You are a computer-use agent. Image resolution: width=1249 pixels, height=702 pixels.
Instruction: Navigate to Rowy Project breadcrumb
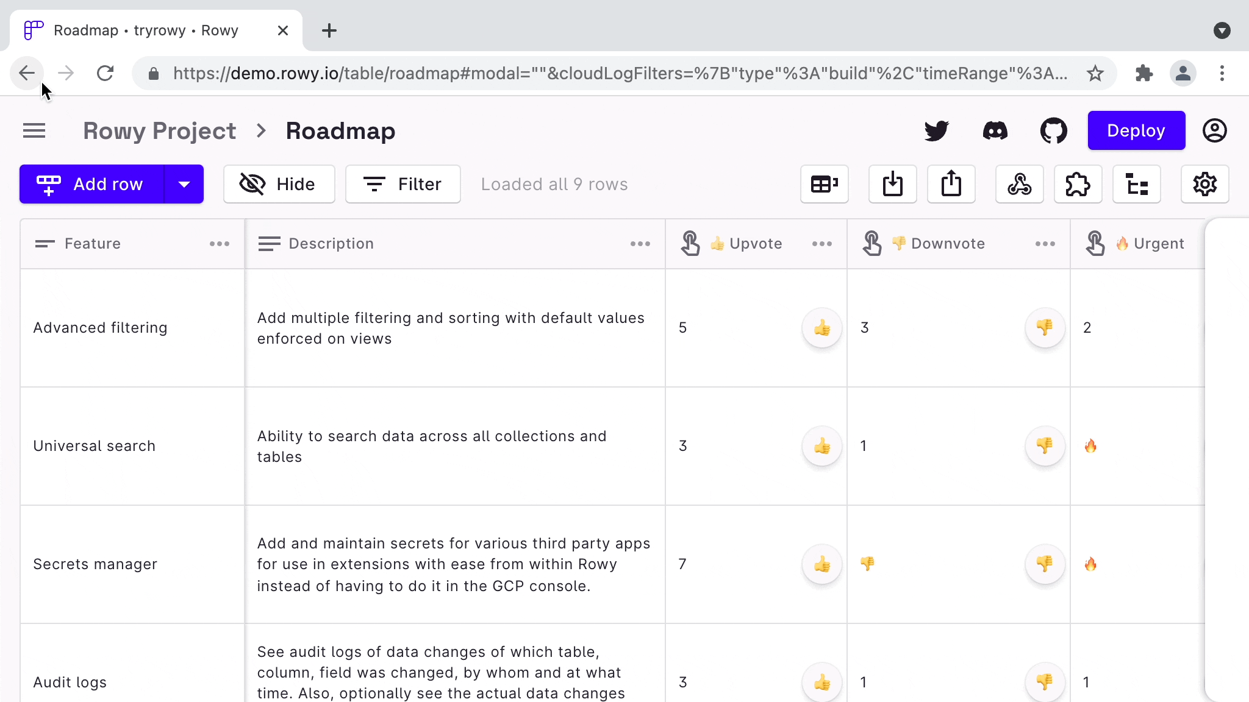click(159, 131)
